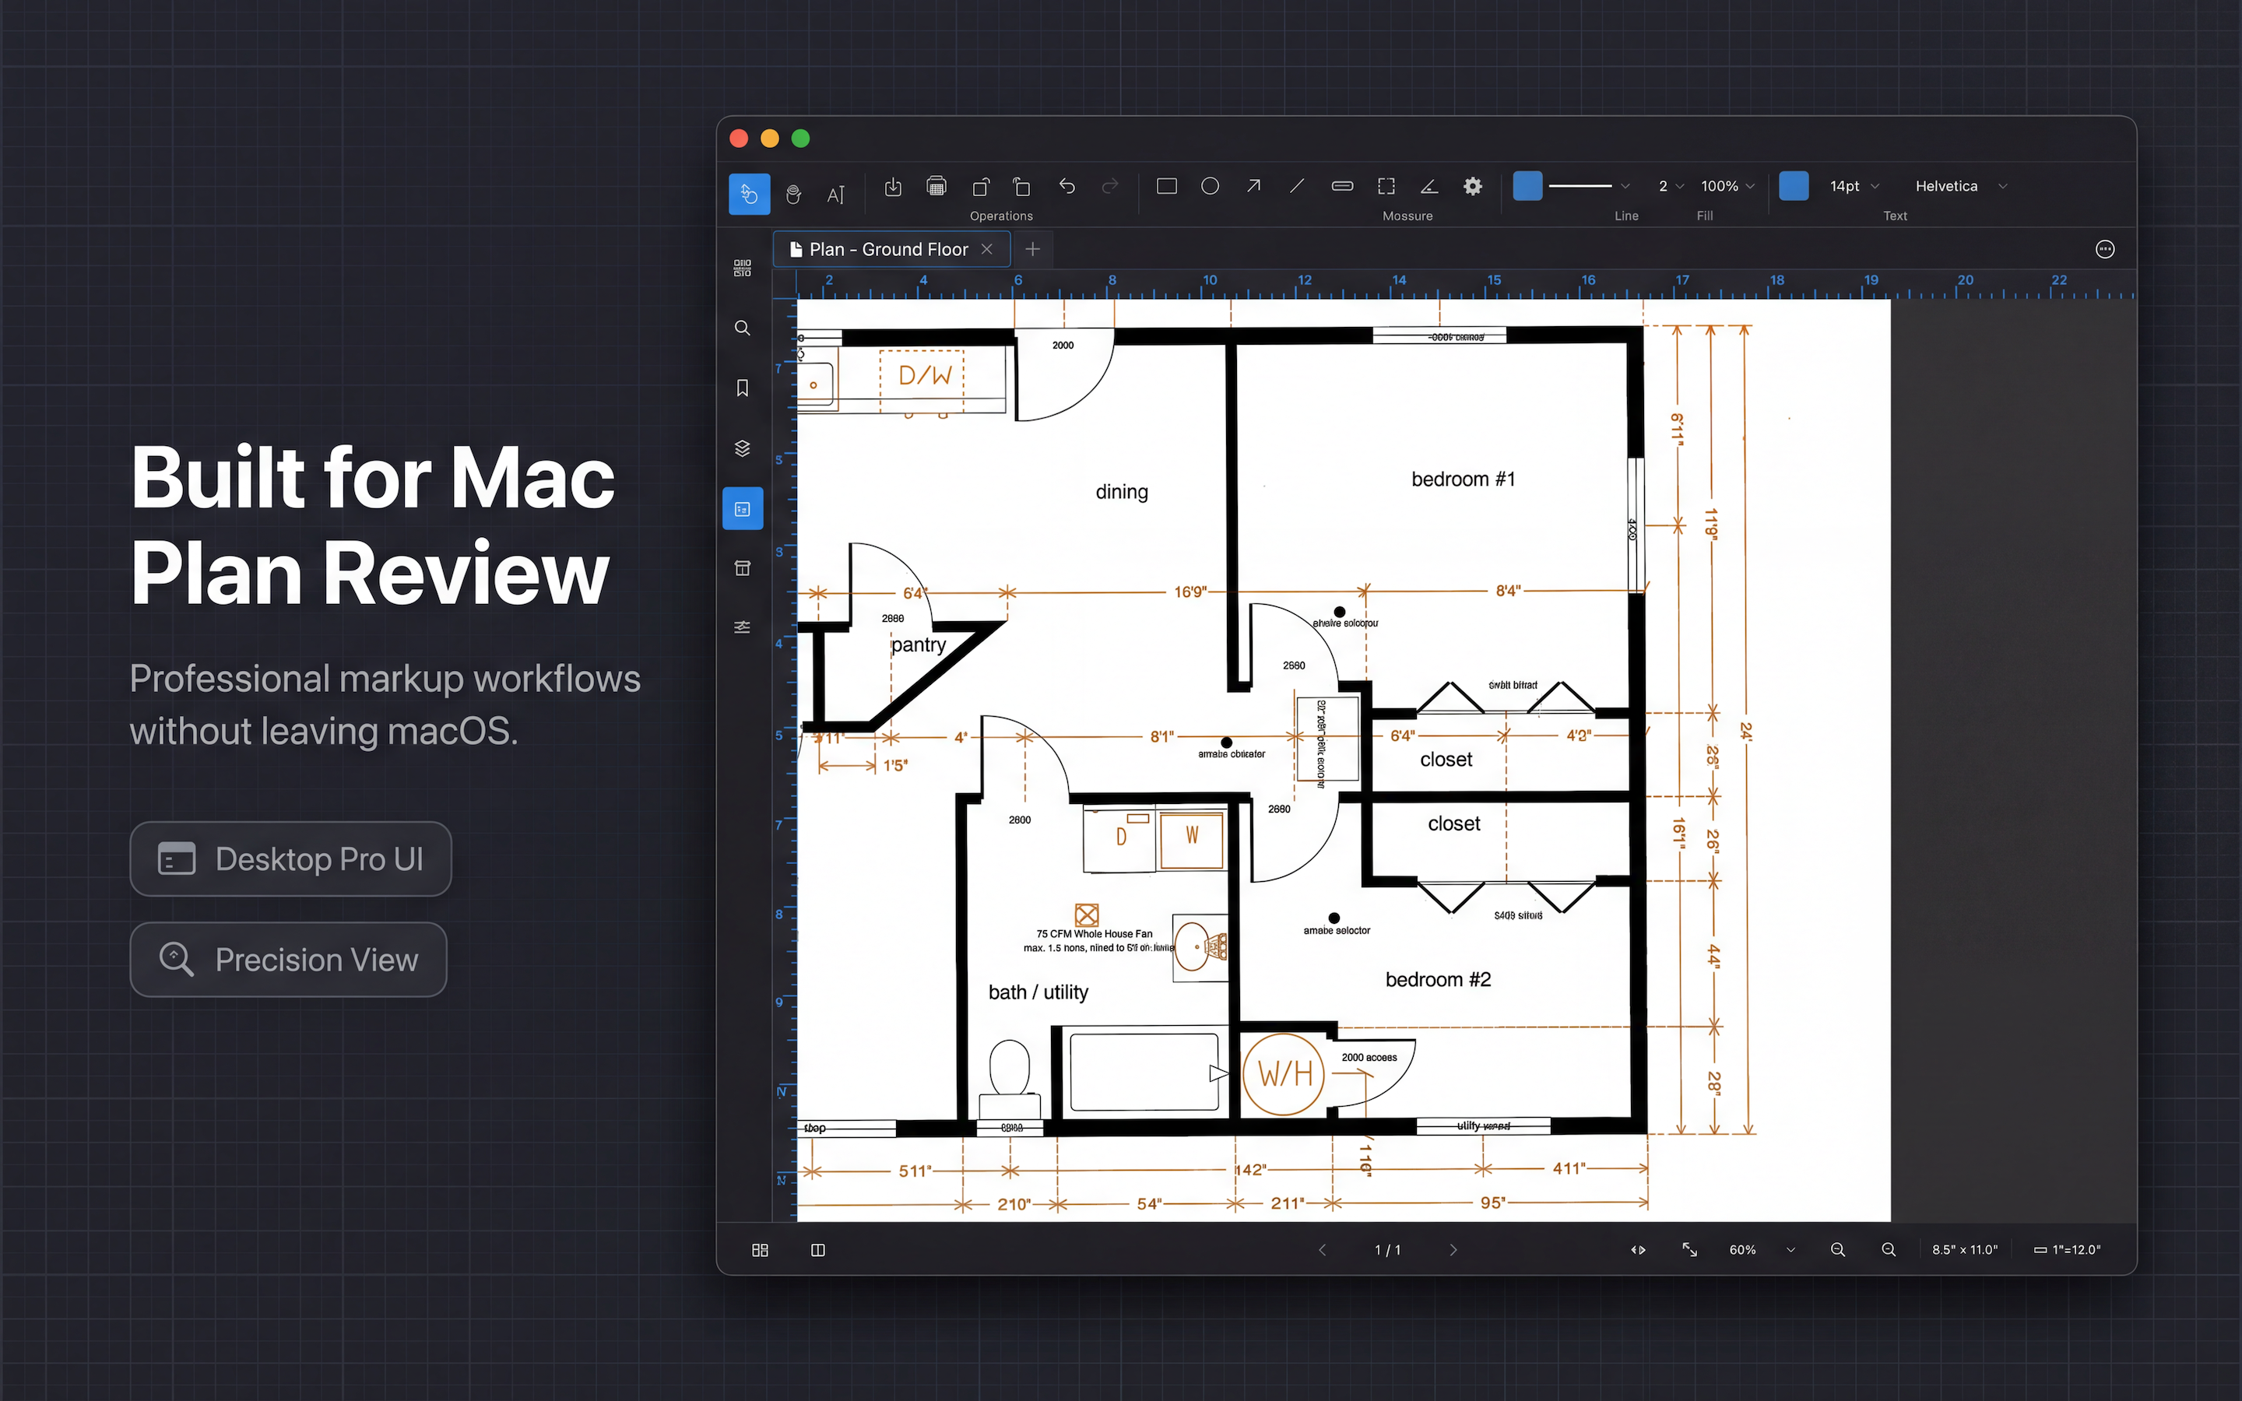2242x1401 pixels.
Task: Toggle split view layout
Action: pyautogui.click(x=817, y=1250)
